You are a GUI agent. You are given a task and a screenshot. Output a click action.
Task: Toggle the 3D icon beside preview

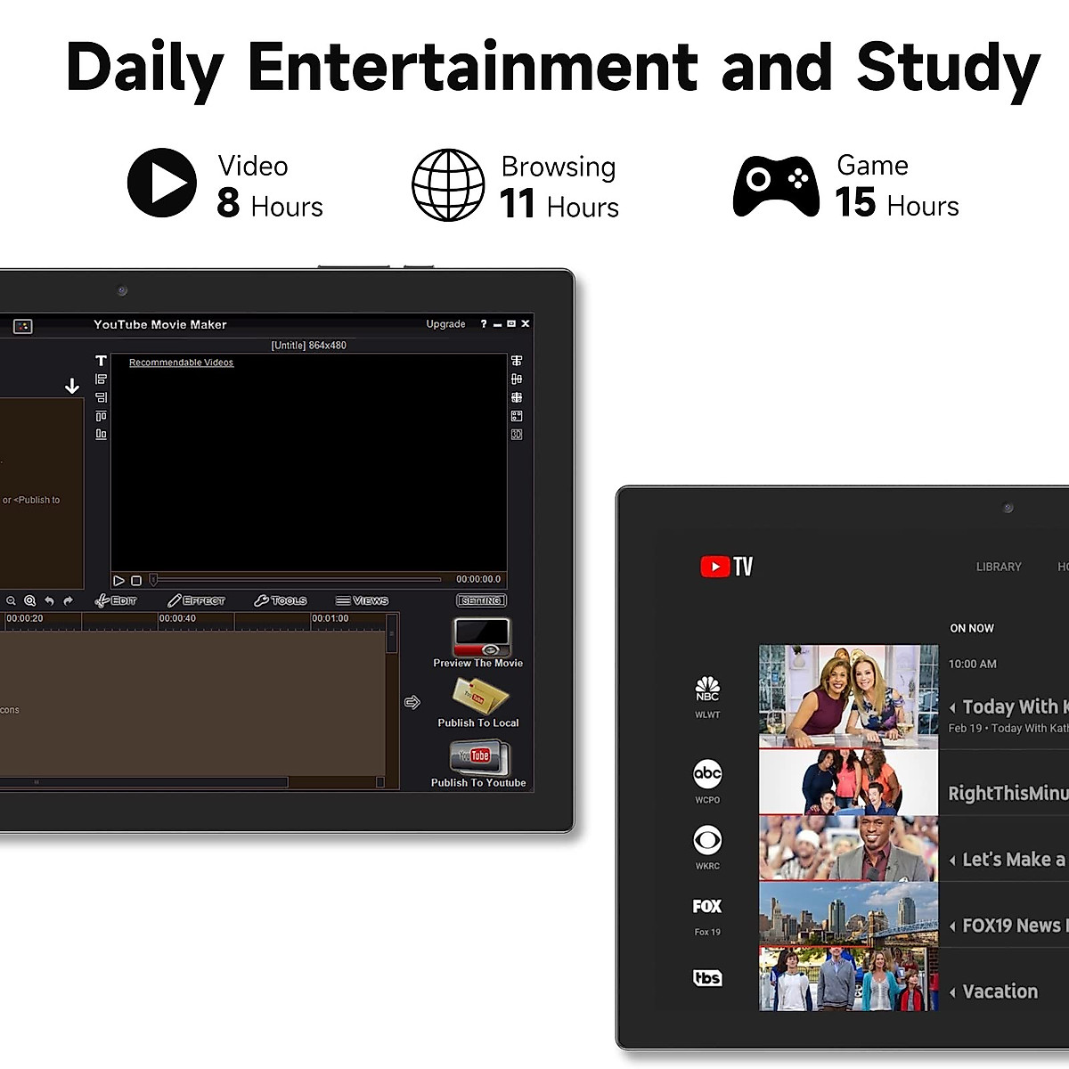[x=517, y=435]
